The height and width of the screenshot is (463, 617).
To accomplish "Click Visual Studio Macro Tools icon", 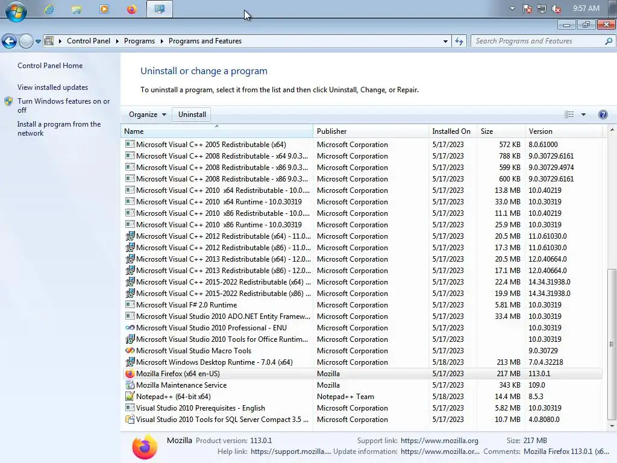I will click(130, 350).
